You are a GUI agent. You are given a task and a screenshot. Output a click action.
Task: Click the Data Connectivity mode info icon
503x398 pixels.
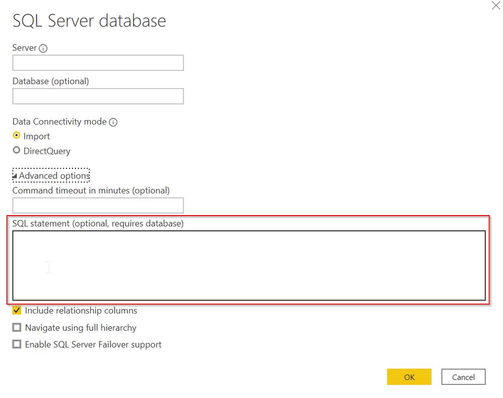point(113,122)
